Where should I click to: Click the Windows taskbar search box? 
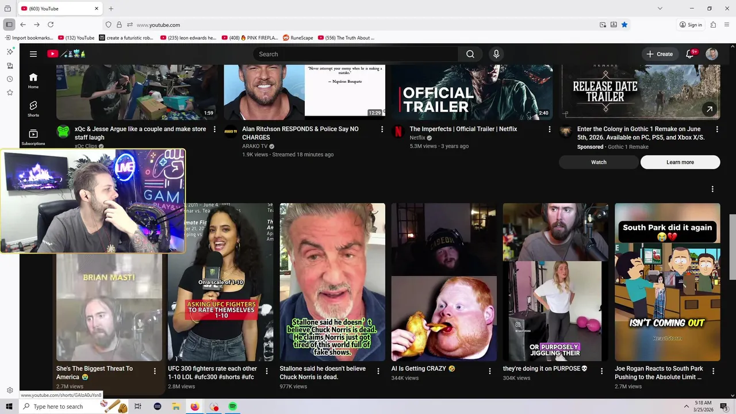[x=75, y=407]
